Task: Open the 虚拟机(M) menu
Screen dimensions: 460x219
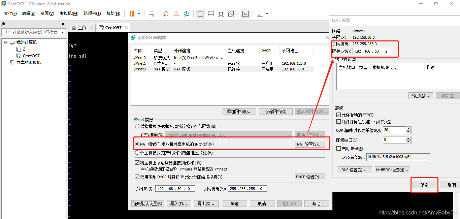Action: (69, 13)
